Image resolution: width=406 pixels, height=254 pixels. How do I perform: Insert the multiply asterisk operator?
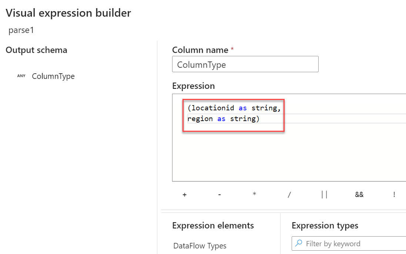click(254, 195)
